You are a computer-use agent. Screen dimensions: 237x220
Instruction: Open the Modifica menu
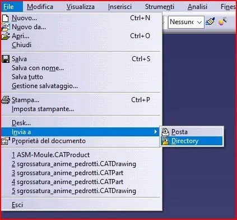[x=40, y=7]
